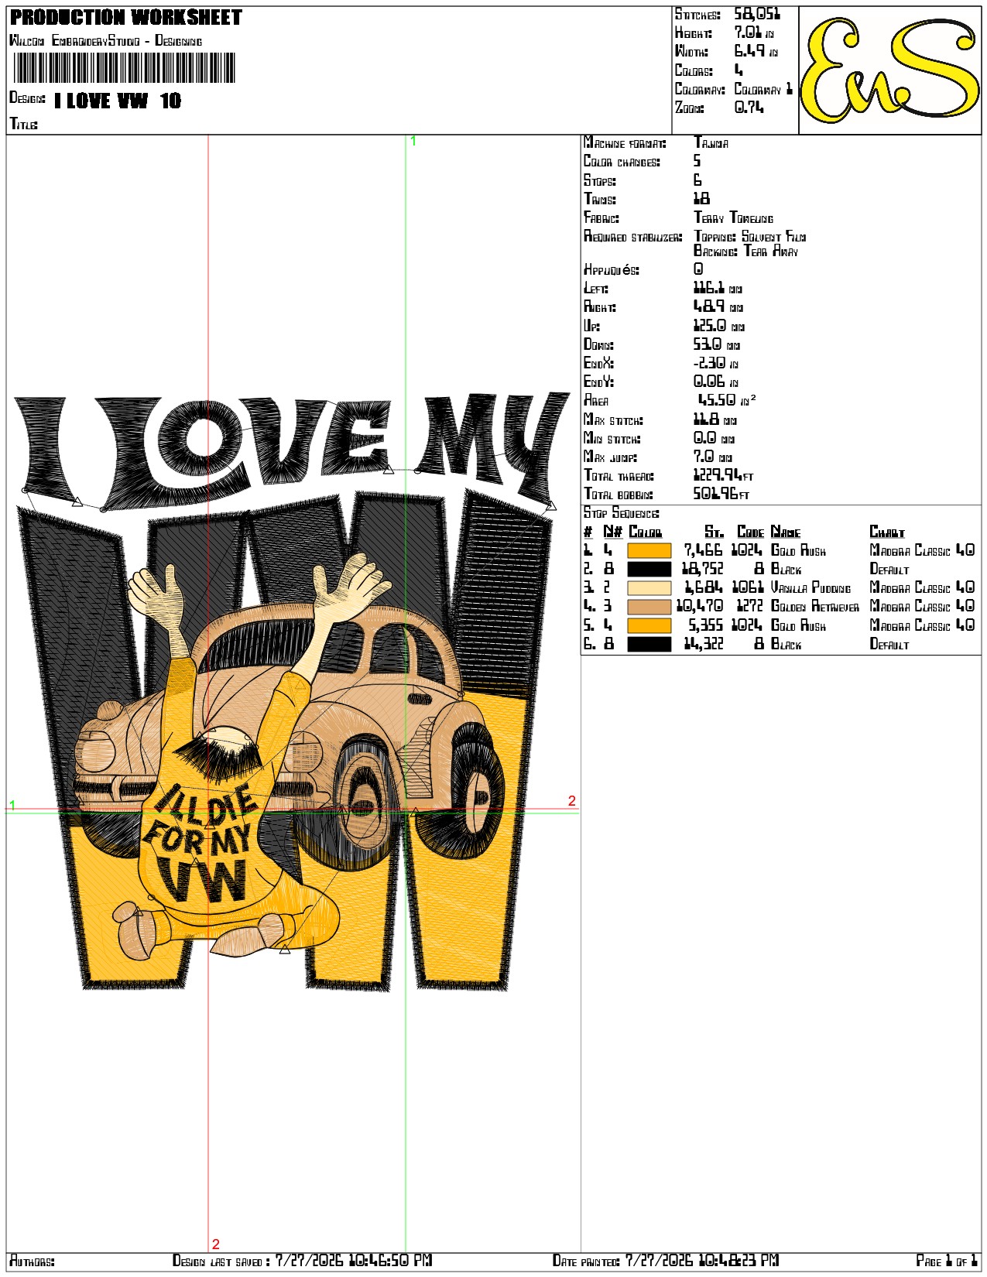Select the embroidered VW car design preview
Image resolution: width=987 pixels, height=1277 pixels.
[x=292, y=692]
